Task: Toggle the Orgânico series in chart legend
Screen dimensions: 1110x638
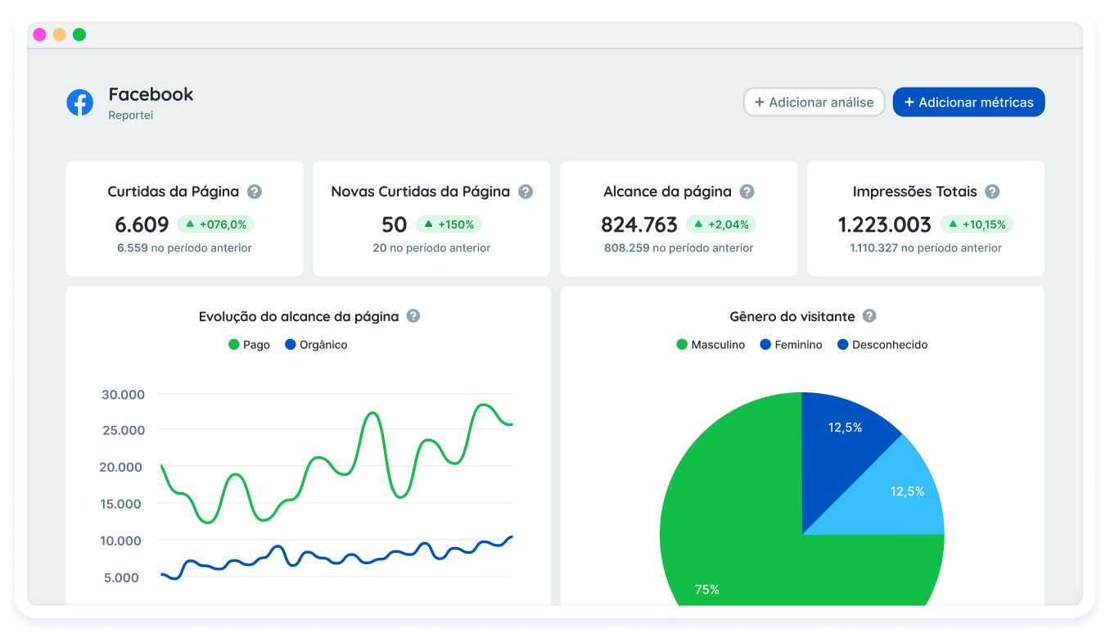Action: pos(315,345)
